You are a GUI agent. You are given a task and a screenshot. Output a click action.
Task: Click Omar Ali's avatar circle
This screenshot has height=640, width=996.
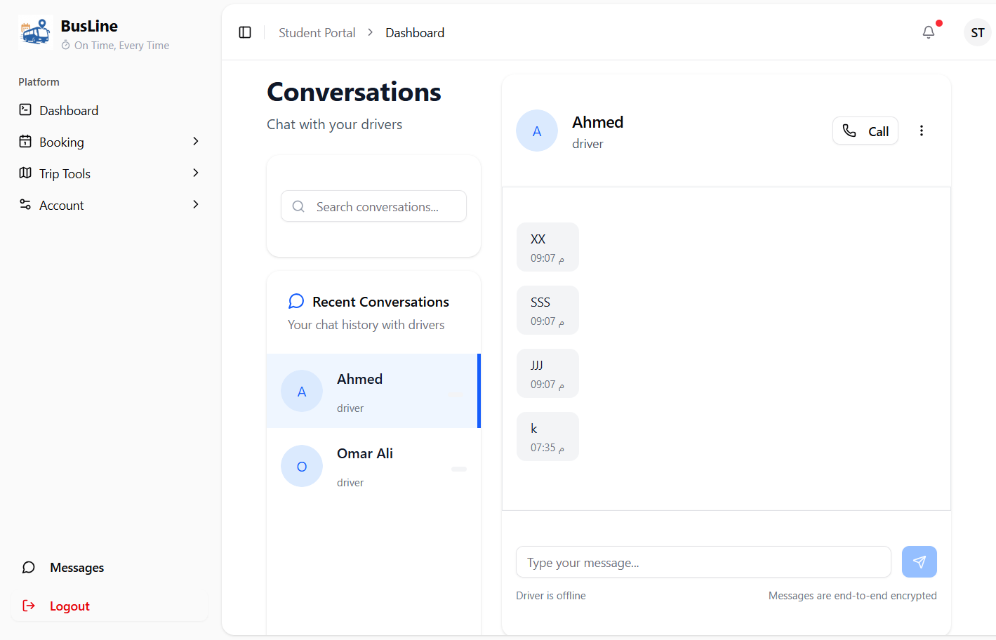tap(302, 466)
